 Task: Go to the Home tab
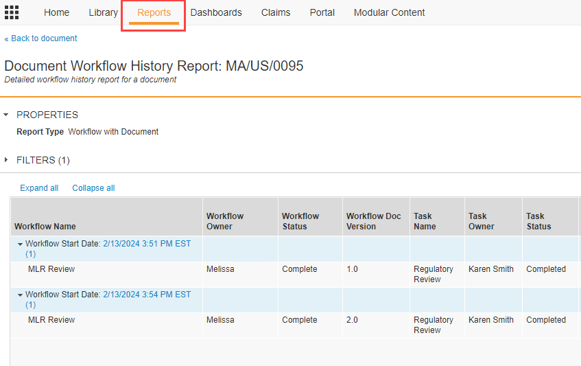pos(56,12)
